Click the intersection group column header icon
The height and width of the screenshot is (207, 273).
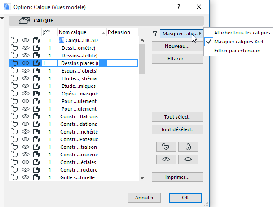(47, 32)
